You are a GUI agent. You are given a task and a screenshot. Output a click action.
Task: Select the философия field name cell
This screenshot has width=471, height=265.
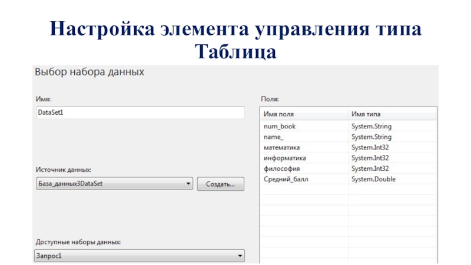[281, 168]
